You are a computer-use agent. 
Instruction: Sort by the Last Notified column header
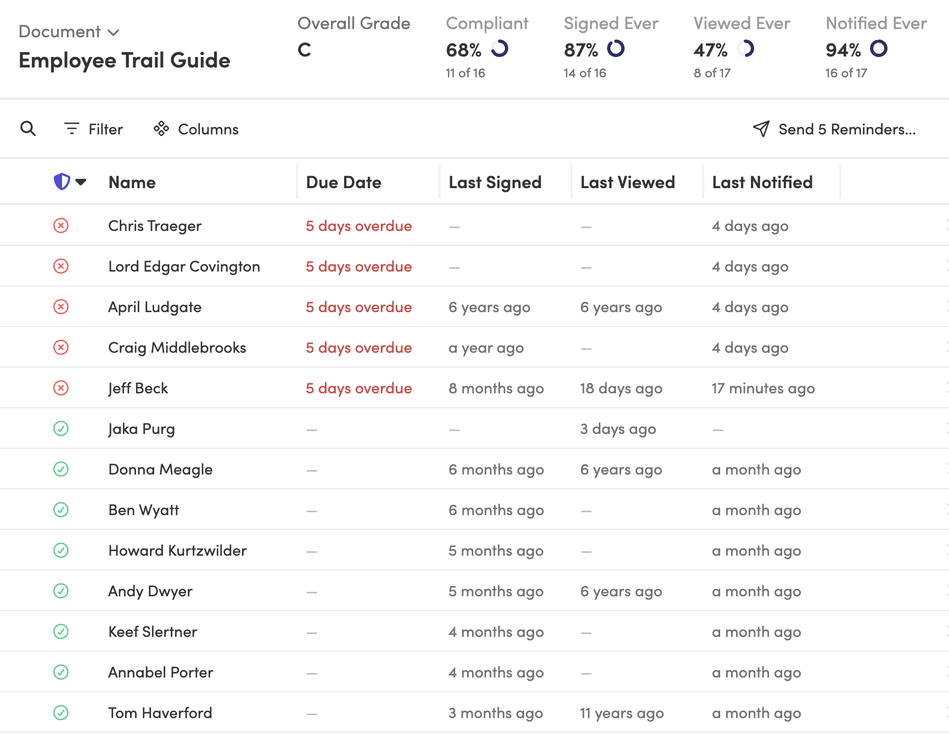coord(762,182)
